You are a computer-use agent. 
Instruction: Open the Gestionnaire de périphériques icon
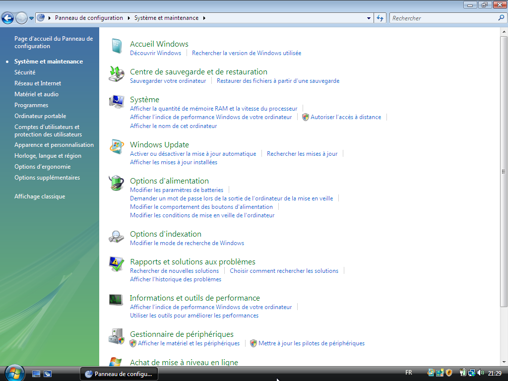coord(116,336)
